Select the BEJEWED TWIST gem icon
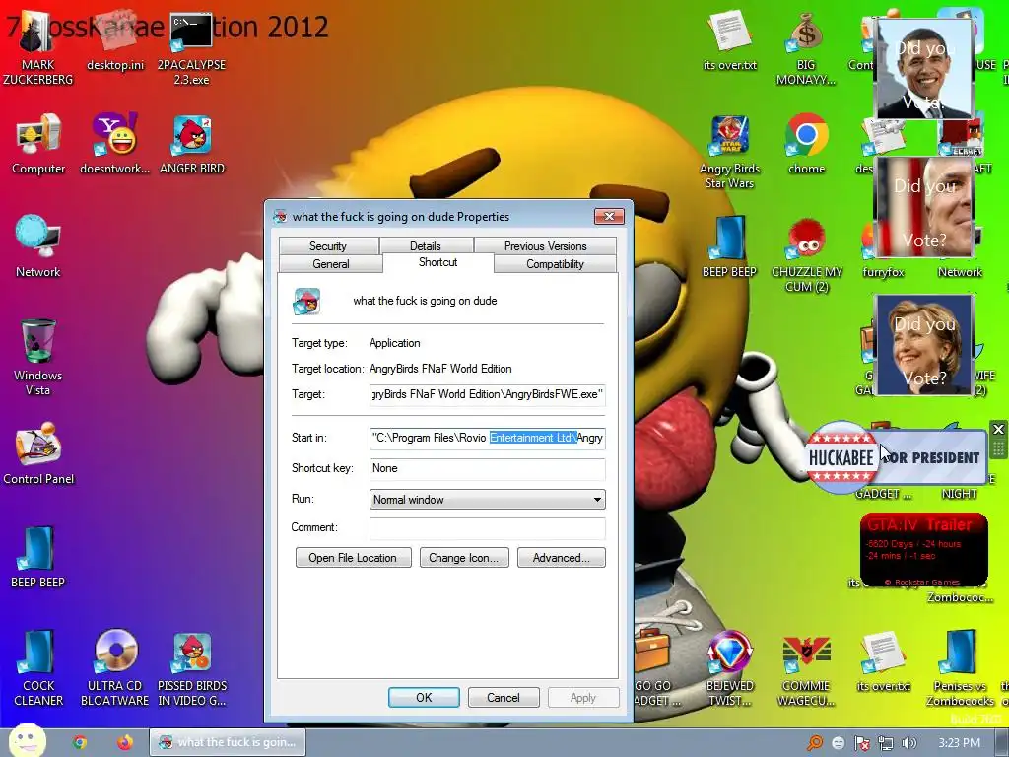 click(729, 667)
